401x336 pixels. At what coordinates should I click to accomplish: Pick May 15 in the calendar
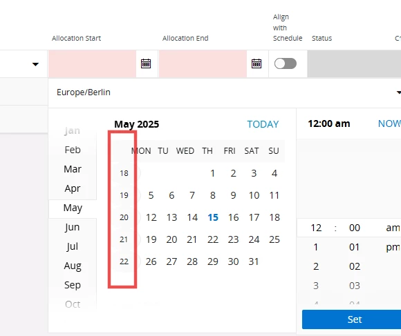213,217
